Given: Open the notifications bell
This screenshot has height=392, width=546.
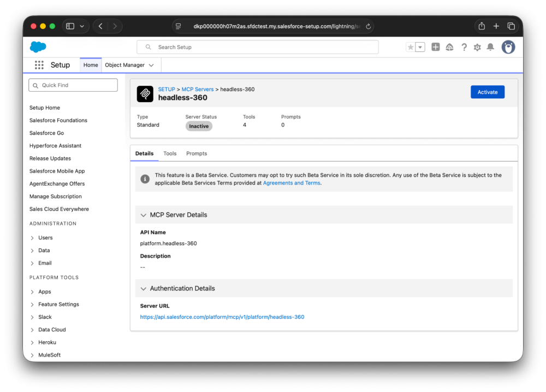Looking at the screenshot, I should [490, 47].
